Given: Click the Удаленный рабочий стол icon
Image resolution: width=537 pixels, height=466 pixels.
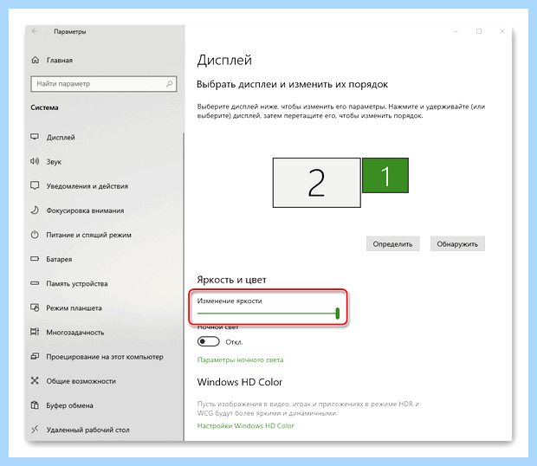Looking at the screenshot, I should [35, 430].
